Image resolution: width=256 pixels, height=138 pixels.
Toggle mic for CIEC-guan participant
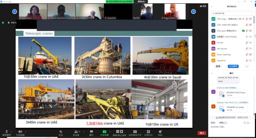247,31
